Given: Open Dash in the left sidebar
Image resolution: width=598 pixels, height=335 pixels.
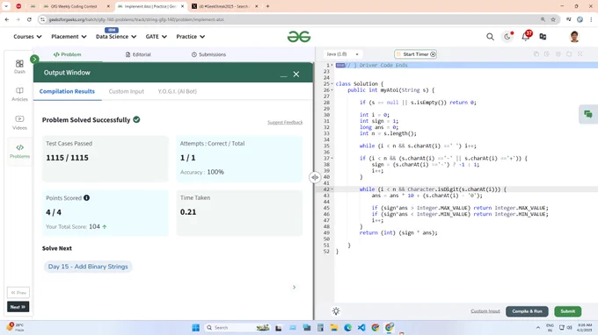Looking at the screenshot, I should 19,67.
